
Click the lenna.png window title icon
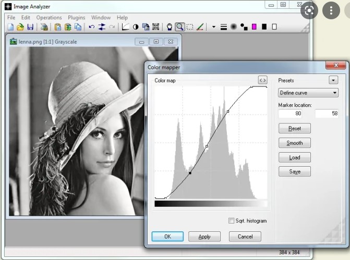point(14,42)
